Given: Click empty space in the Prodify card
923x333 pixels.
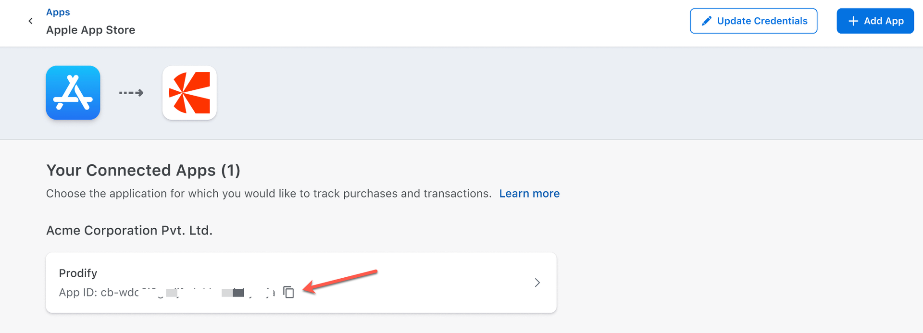Looking at the screenshot, I should point(409,283).
